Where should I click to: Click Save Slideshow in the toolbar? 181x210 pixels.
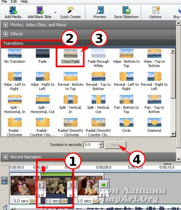[126, 12]
